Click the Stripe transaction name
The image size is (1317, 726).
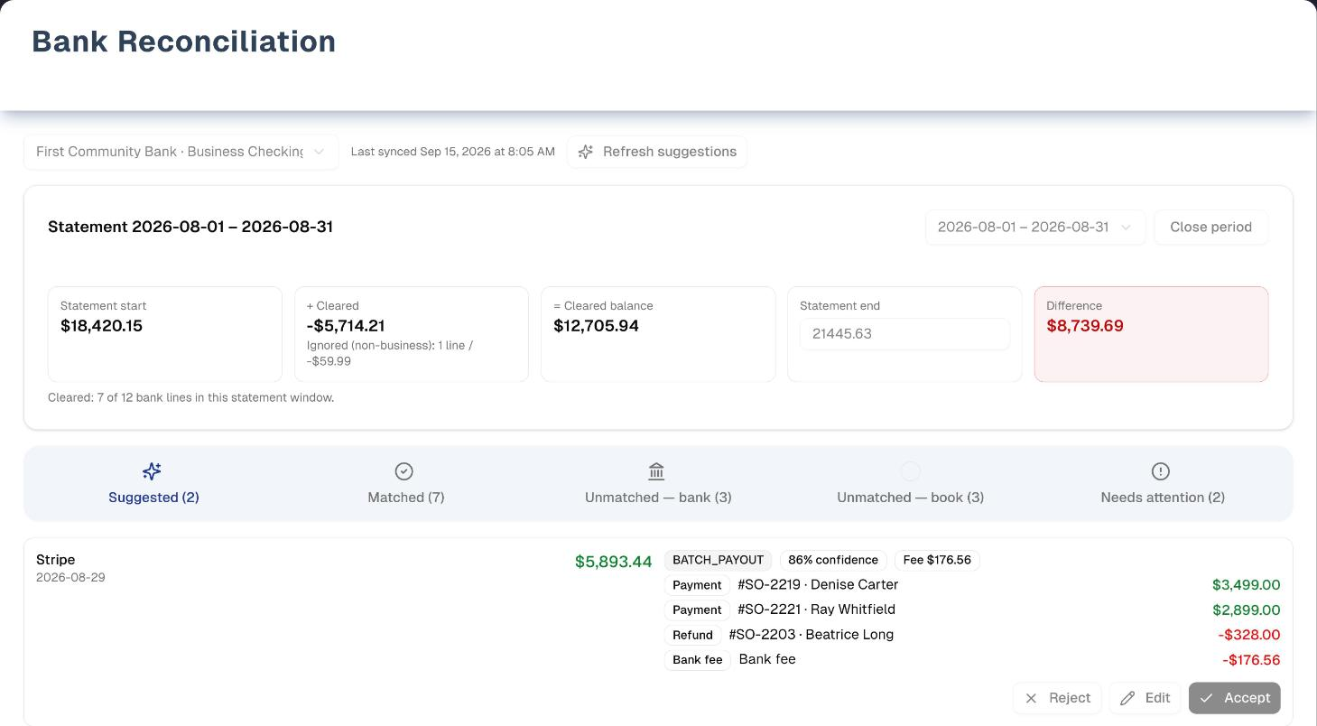tap(56, 560)
